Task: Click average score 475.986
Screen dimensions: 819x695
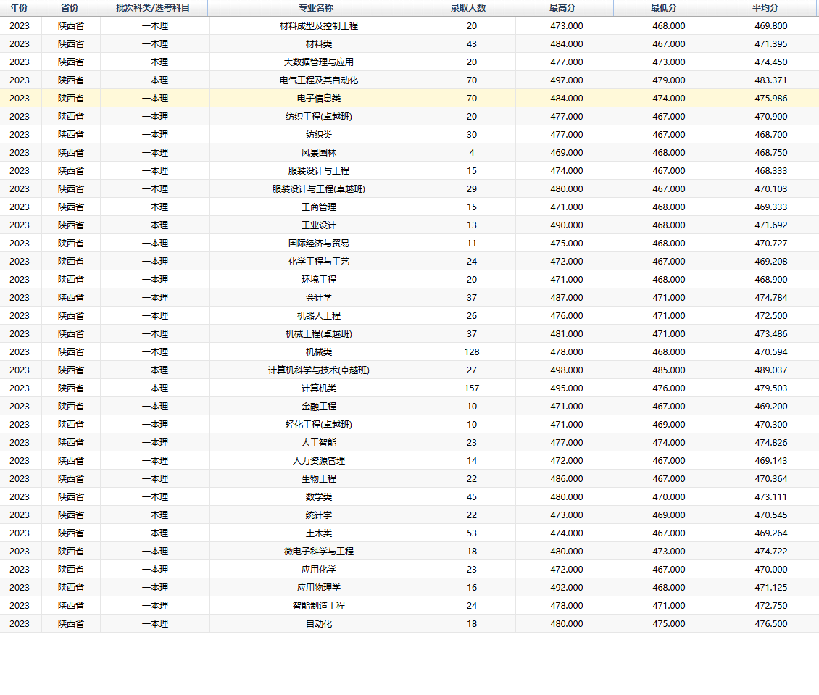Action: (771, 98)
